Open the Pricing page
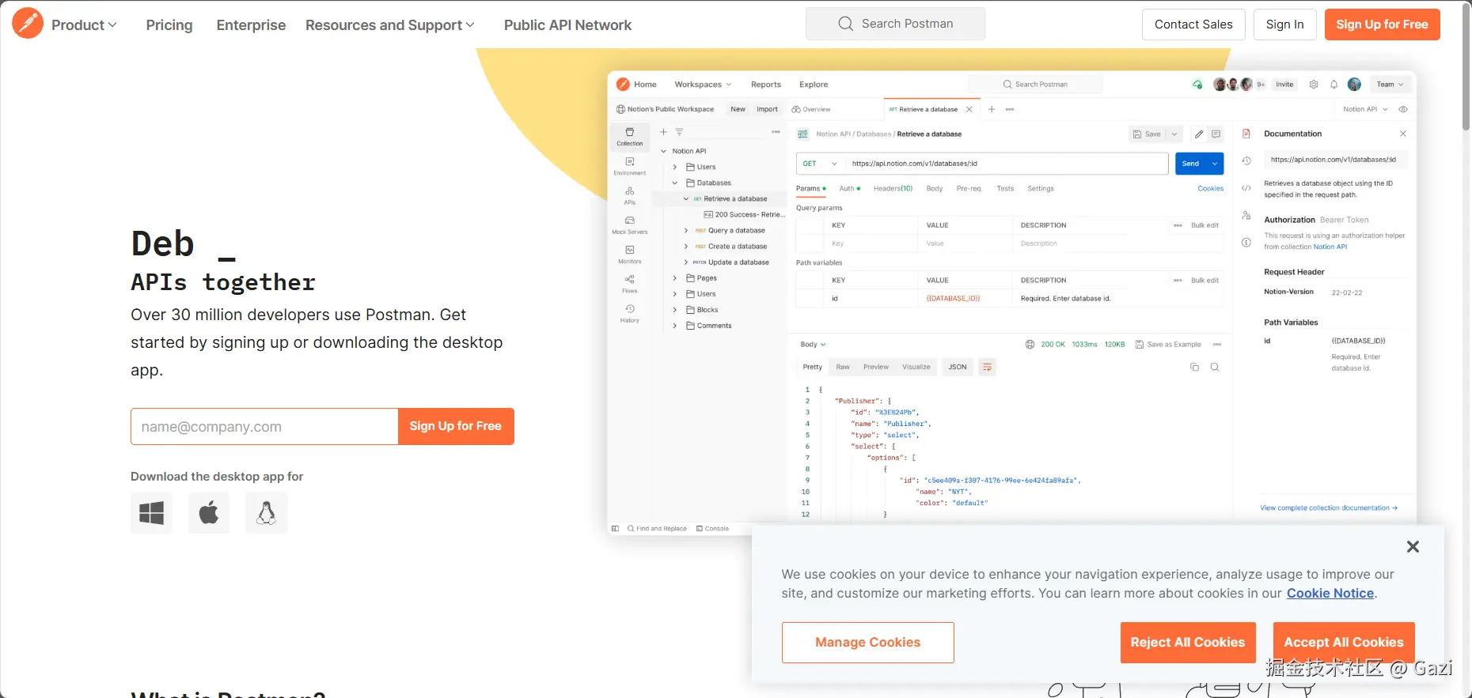This screenshot has height=698, width=1472. 169,25
